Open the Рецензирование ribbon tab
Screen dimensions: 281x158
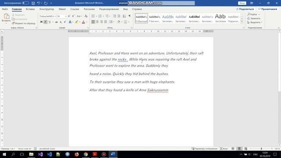point(109,9)
